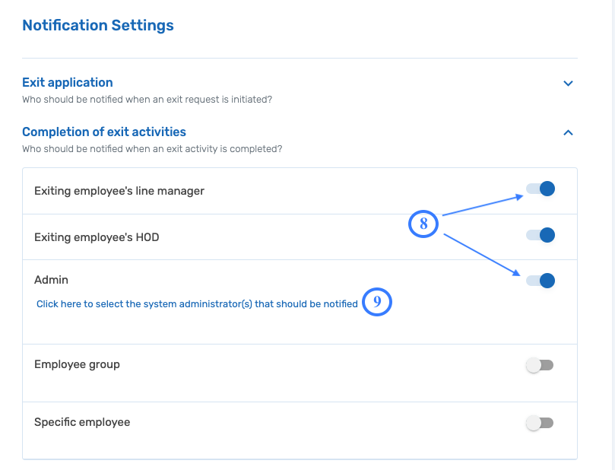The image size is (615, 470).
Task: Open the system administrator selection link
Action: pyautogui.click(x=197, y=303)
